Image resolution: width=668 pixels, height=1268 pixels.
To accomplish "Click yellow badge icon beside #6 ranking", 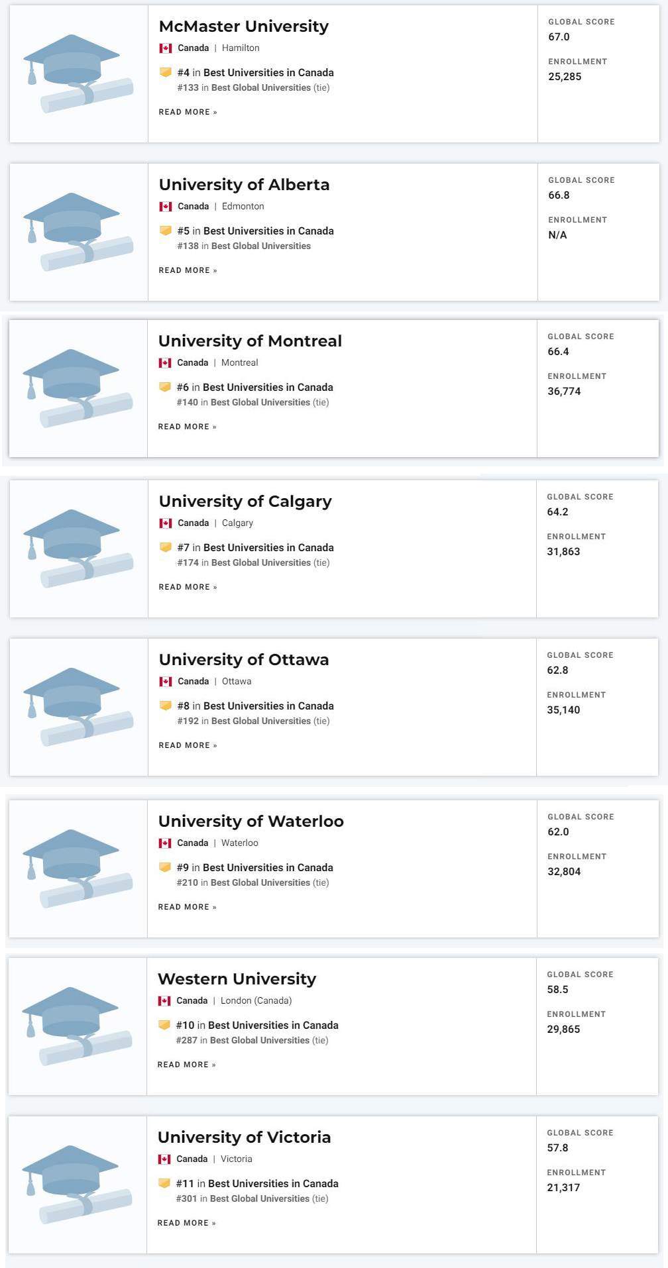I will click(x=165, y=387).
